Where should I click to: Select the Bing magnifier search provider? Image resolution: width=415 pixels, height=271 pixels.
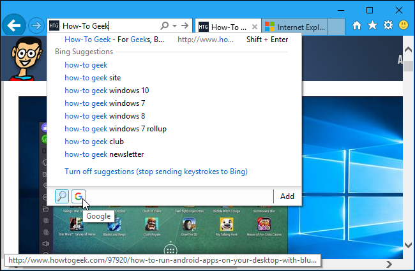[62, 196]
